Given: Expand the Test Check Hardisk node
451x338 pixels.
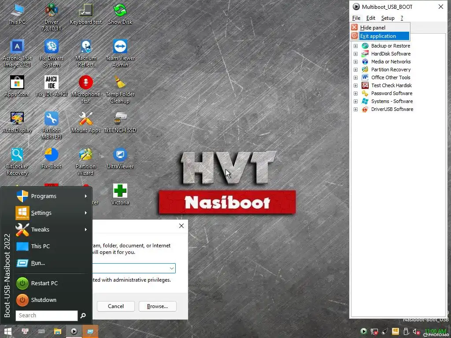Looking at the screenshot, I should pyautogui.click(x=355, y=85).
